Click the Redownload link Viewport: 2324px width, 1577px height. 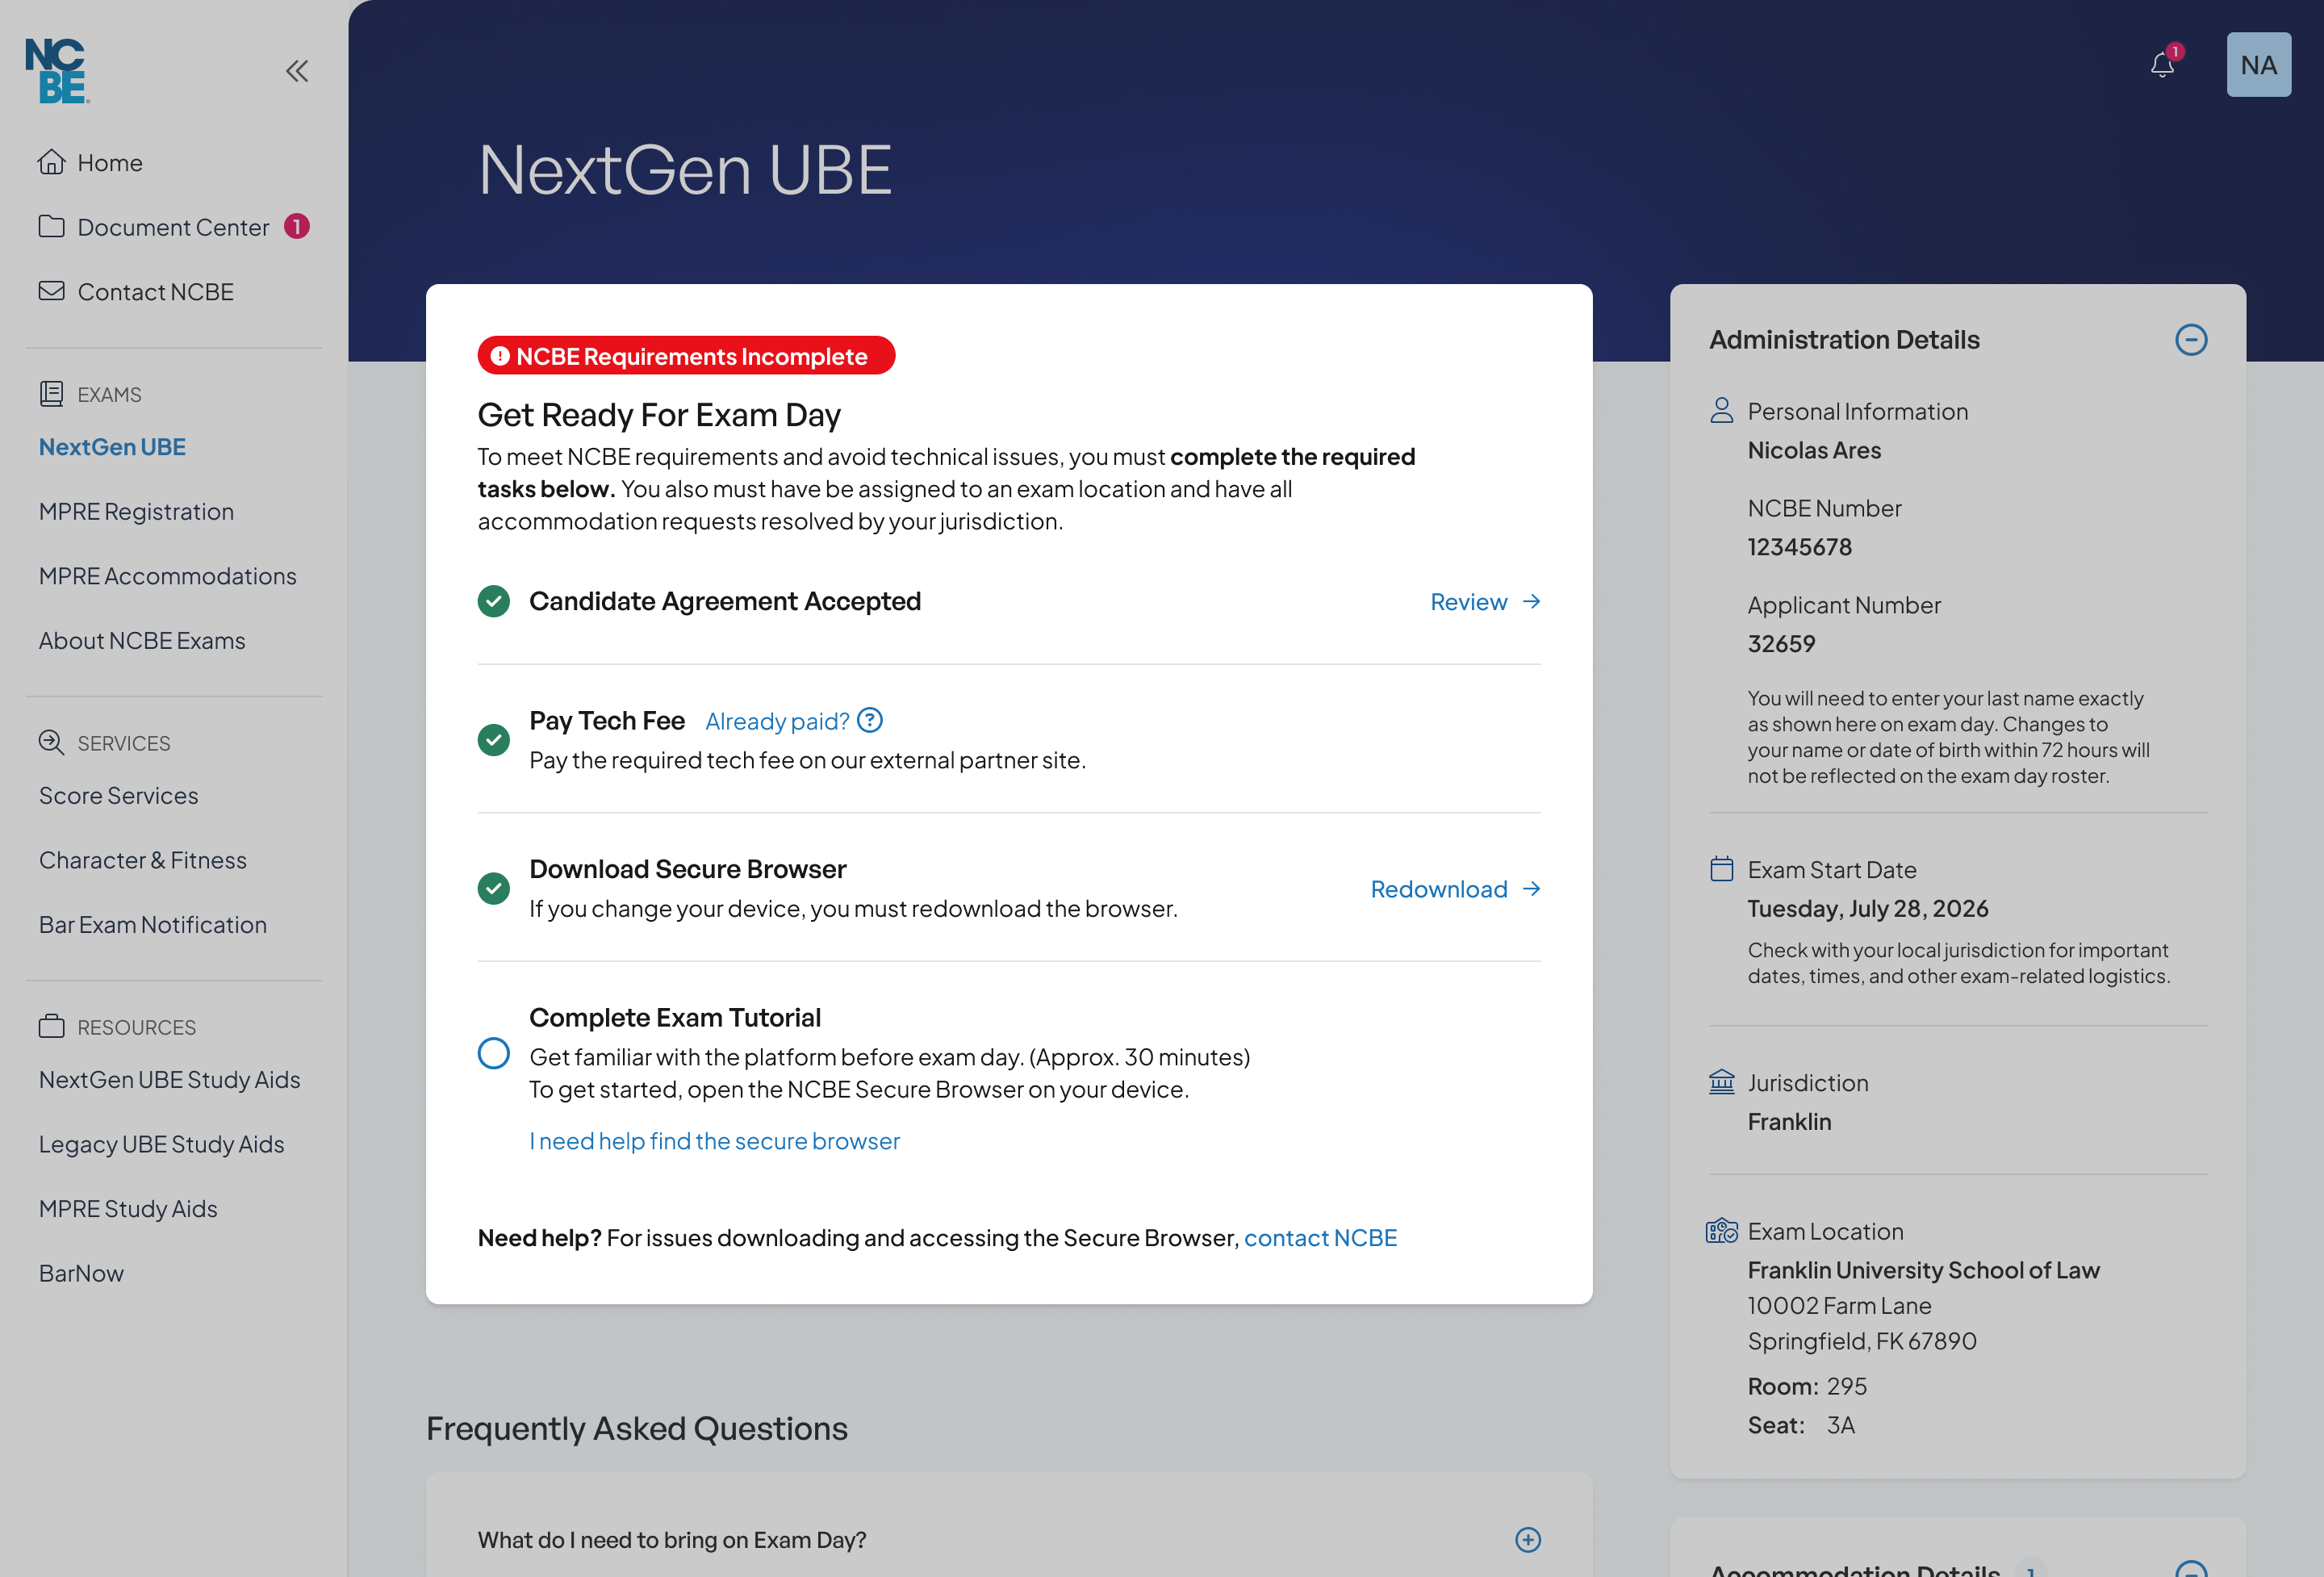[x=1438, y=889]
